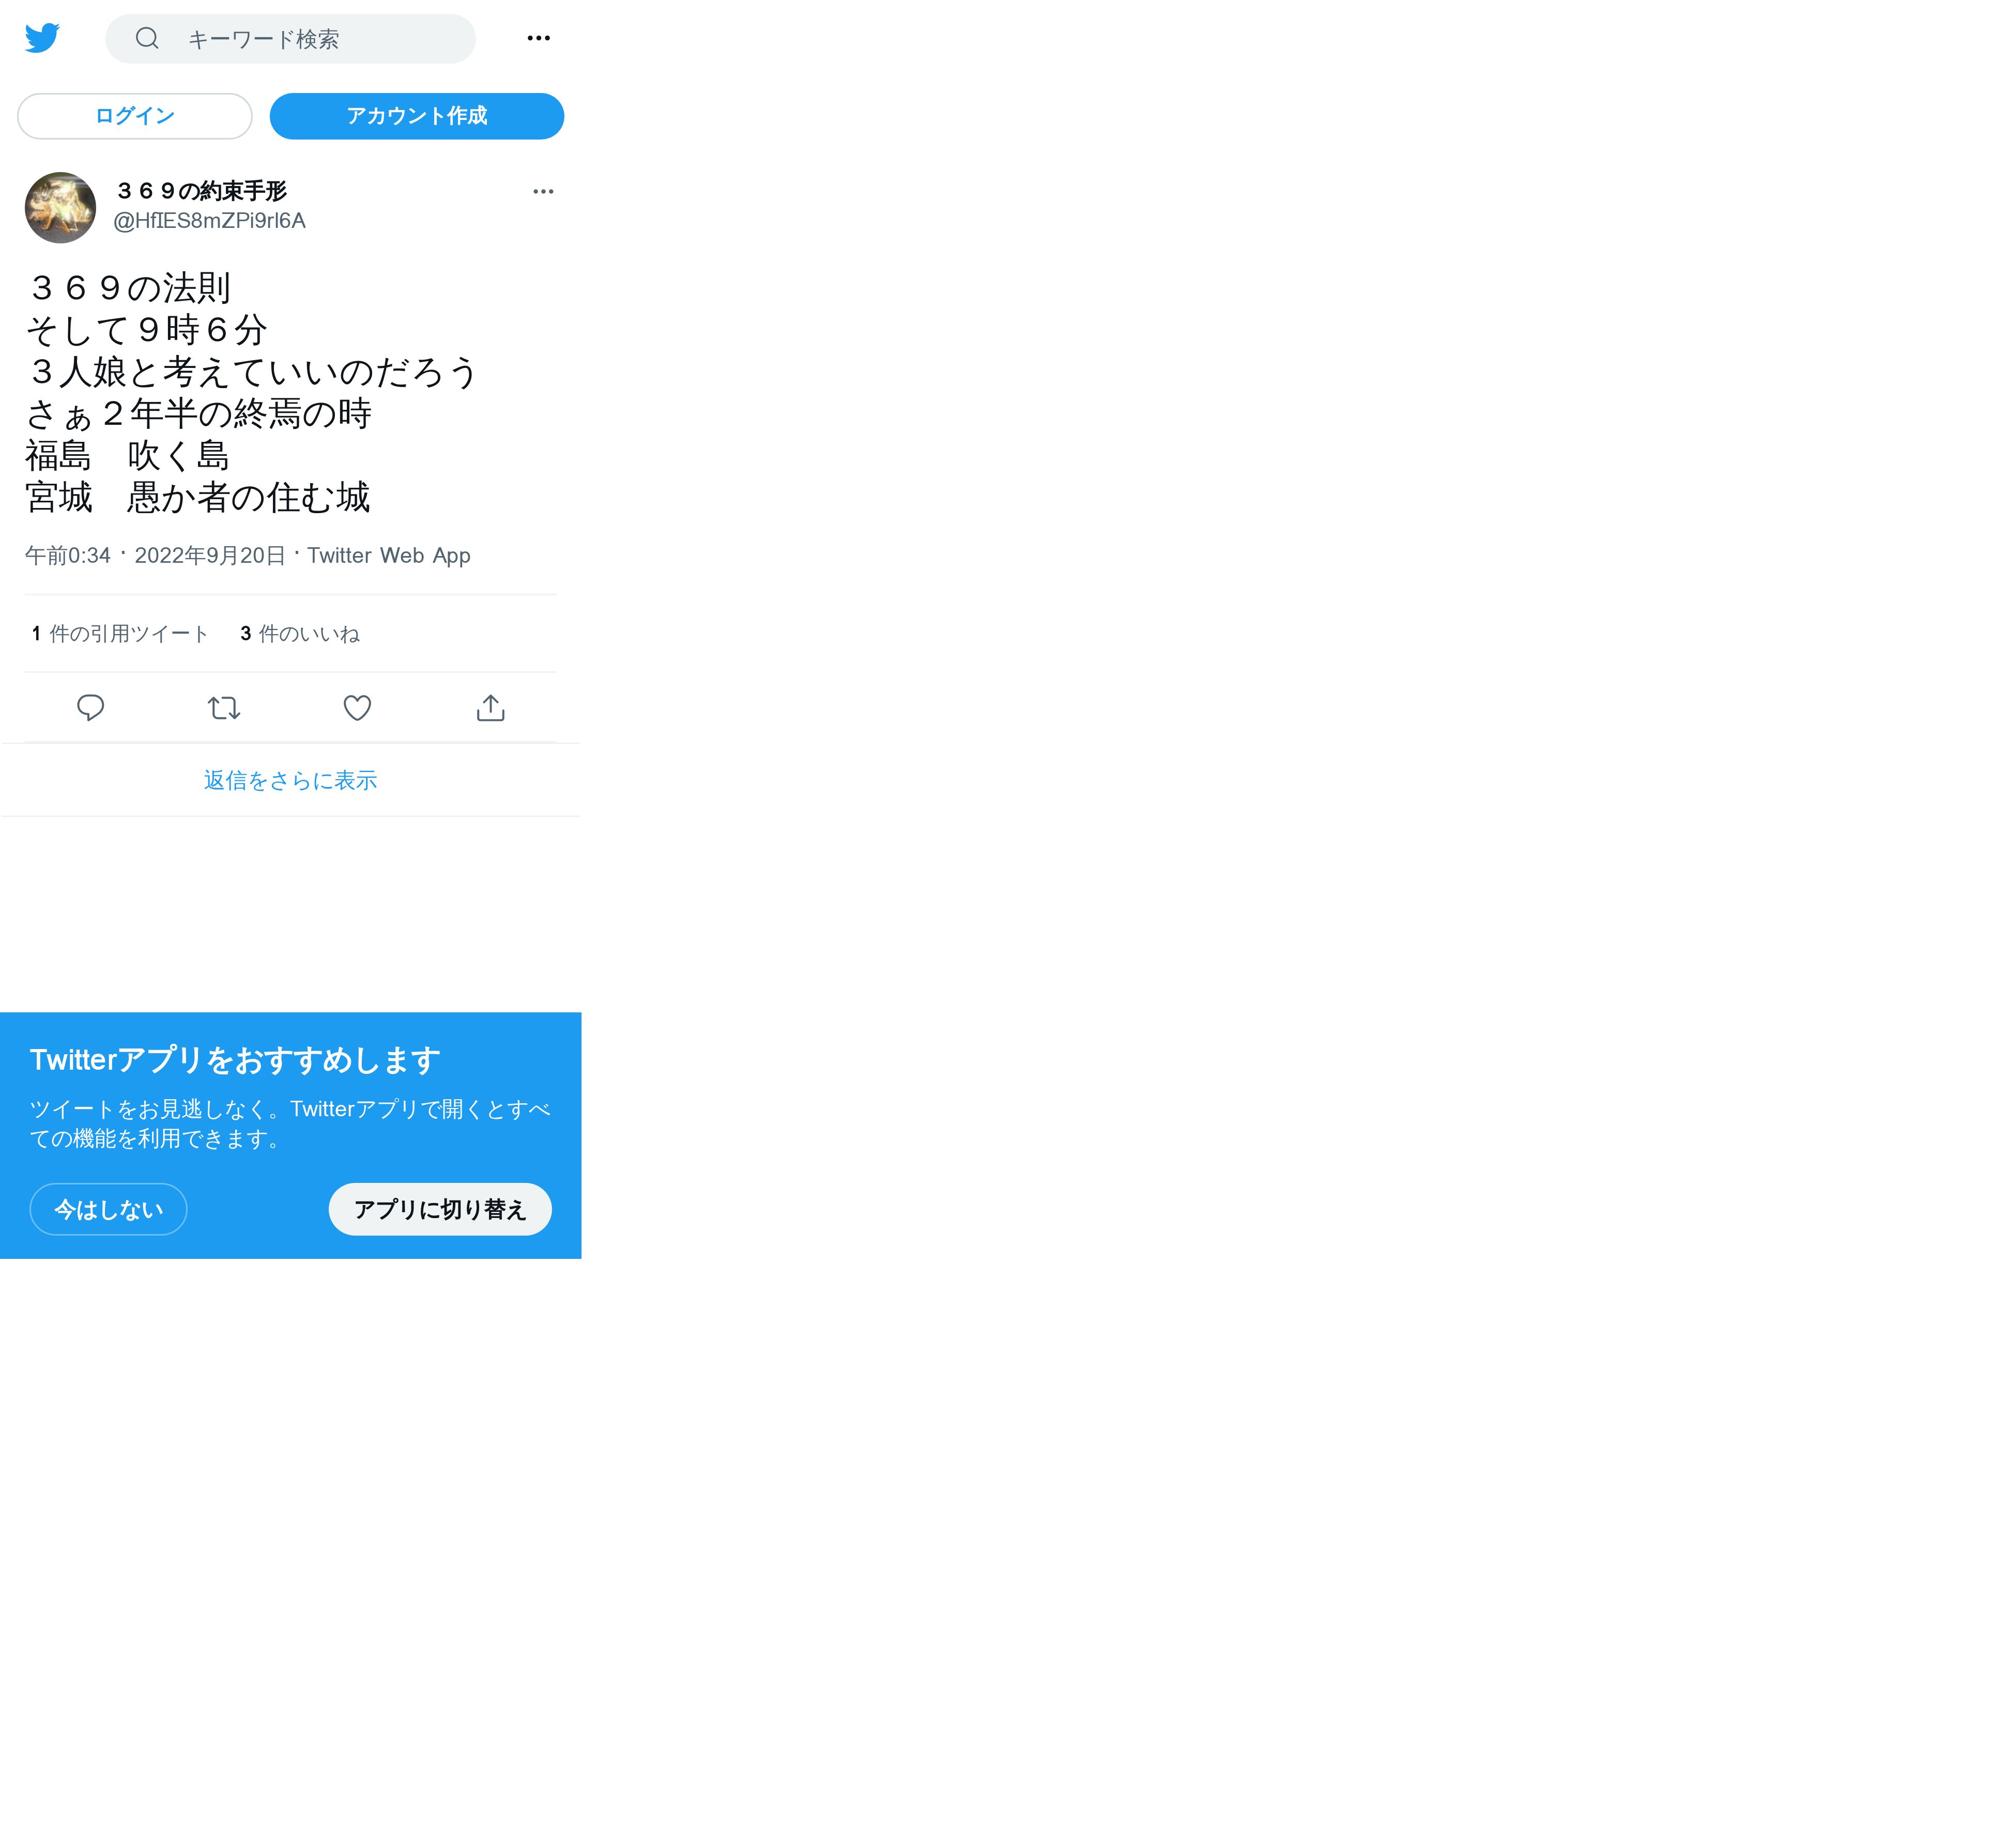Image resolution: width=1991 pixels, height=1848 pixels.
Task: Expand 返信をさらに表示 to show more replies
Action: pos(290,781)
